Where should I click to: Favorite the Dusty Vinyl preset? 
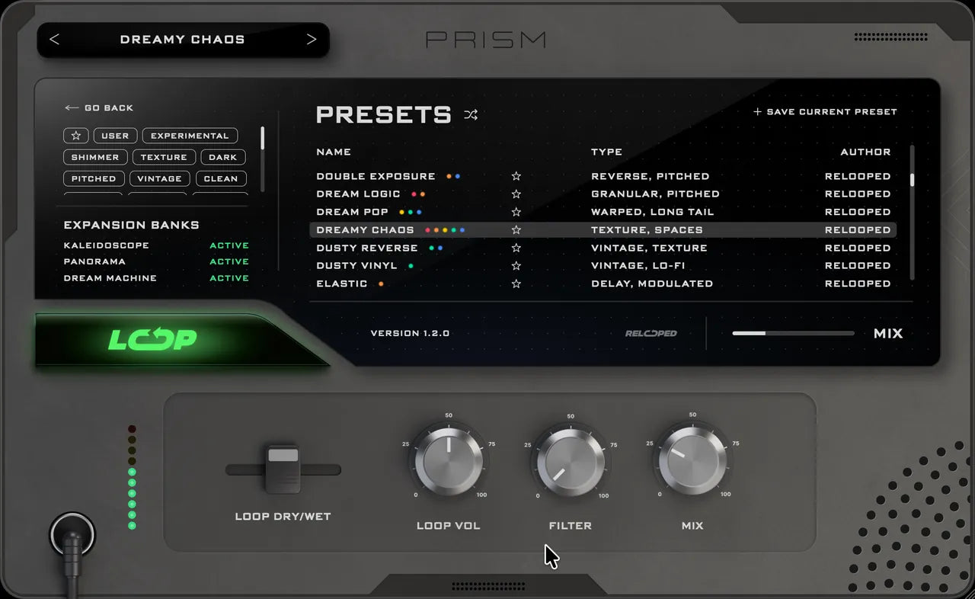[x=516, y=266]
